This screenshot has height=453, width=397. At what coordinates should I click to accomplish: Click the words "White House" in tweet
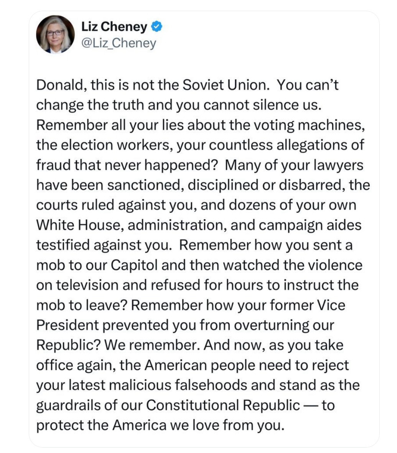pos(80,225)
